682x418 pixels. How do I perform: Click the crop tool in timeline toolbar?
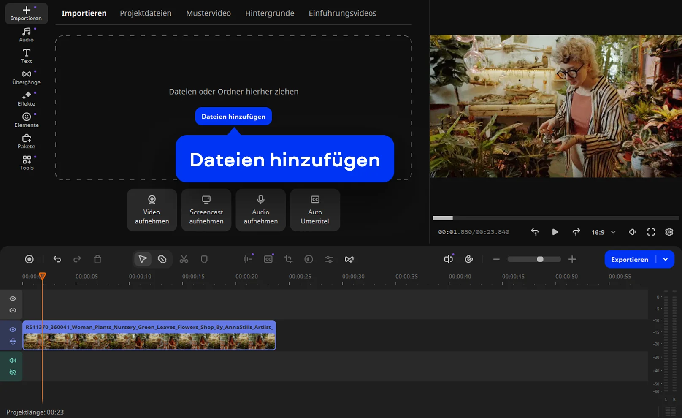[289, 259]
